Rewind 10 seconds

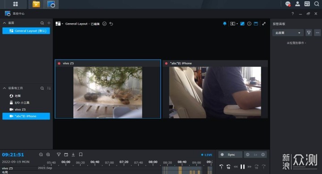229,166
